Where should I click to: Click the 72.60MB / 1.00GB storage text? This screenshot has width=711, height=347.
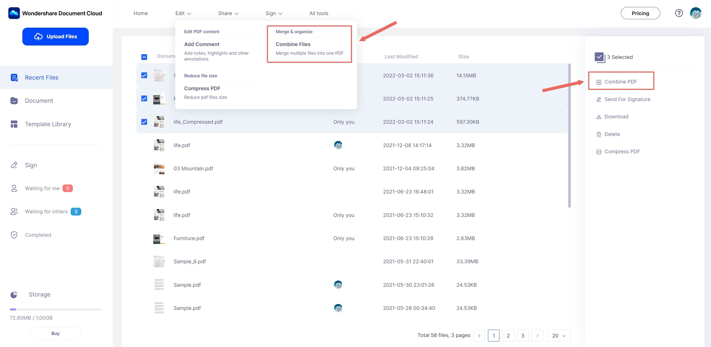[x=31, y=318]
